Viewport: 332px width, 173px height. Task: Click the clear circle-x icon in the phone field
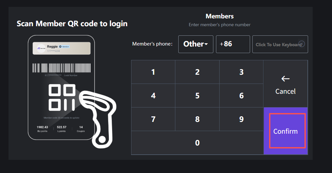coord(302,44)
